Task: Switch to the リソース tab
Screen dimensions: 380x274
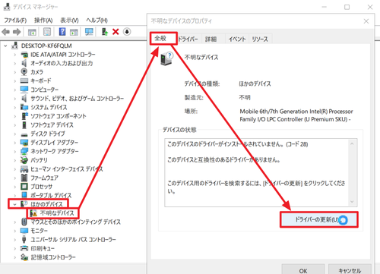Action: (x=260, y=39)
